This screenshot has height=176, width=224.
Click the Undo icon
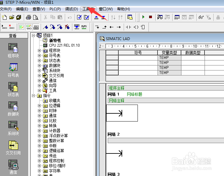point(70,18)
